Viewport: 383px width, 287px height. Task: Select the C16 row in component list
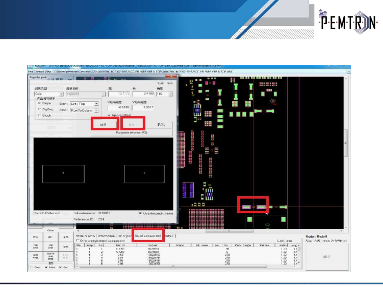[186, 263]
